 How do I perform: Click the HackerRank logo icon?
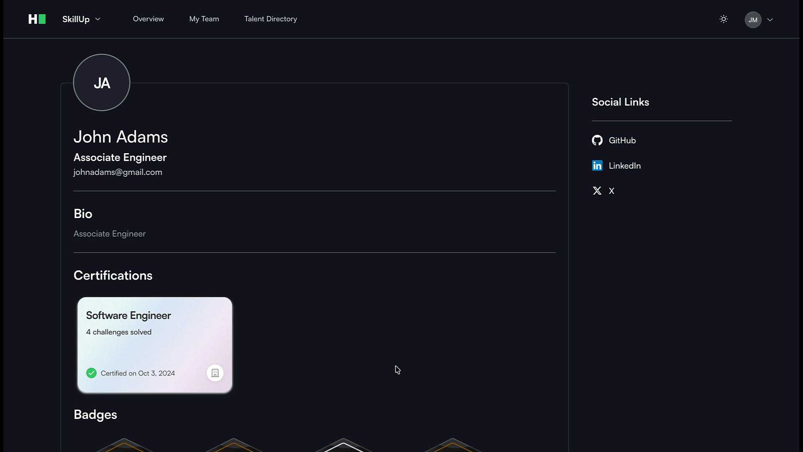pyautogui.click(x=37, y=19)
